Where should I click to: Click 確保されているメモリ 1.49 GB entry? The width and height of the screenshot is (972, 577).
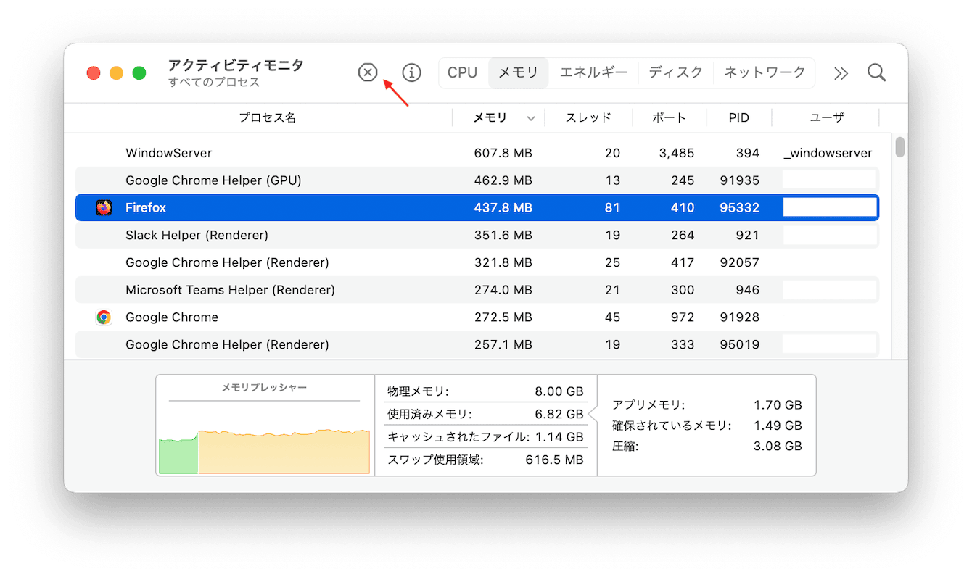(x=707, y=426)
